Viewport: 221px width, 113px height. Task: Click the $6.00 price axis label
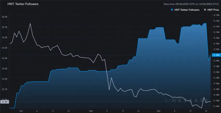click(4, 17)
